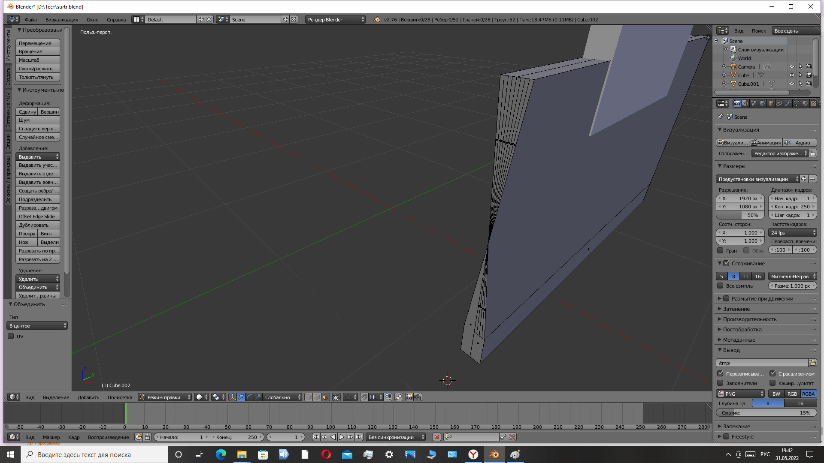
Task: Click the Подразделить button
Action: click(37, 199)
